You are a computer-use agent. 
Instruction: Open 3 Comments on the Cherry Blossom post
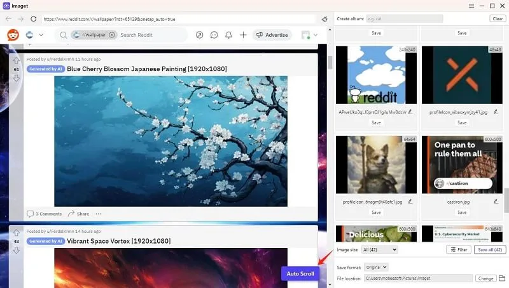tap(45, 214)
